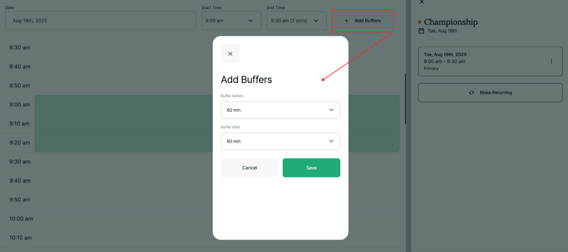568x252 pixels.
Task: Open the End Time dropdown
Action: point(296,21)
